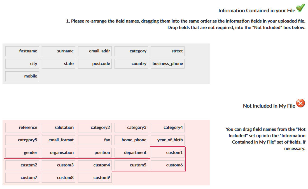Select the mobile field box
This screenshot has height=189, width=308.
pyautogui.click(x=22, y=76)
